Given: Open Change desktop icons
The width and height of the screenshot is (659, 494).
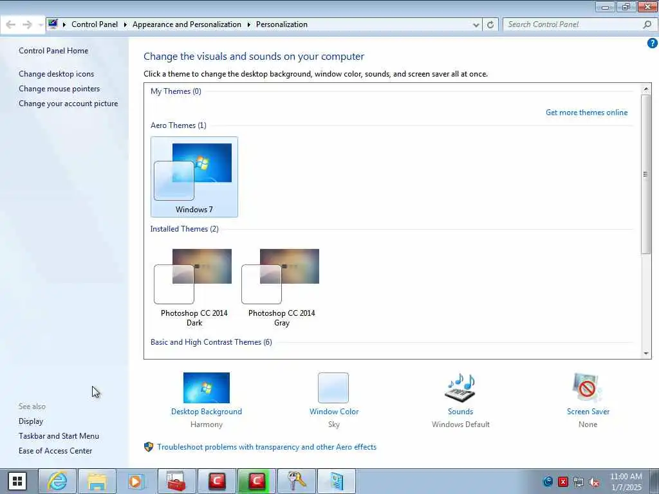Looking at the screenshot, I should [57, 74].
